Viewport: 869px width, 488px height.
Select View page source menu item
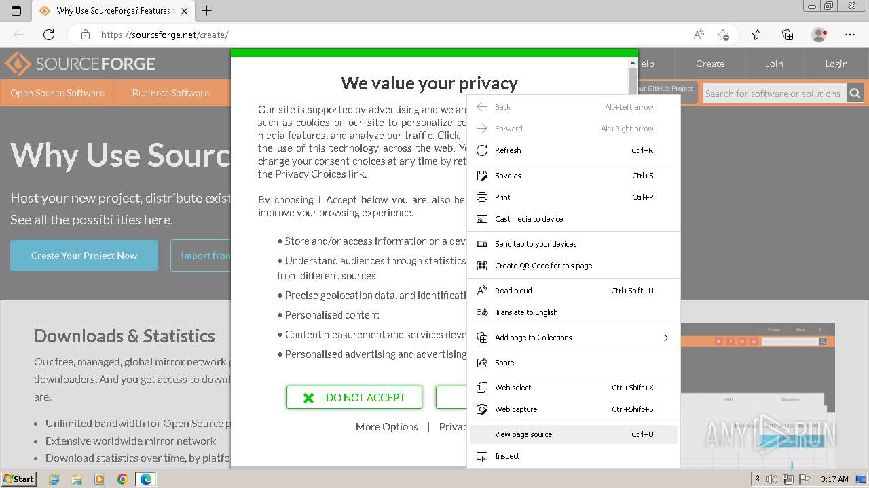[574, 434]
